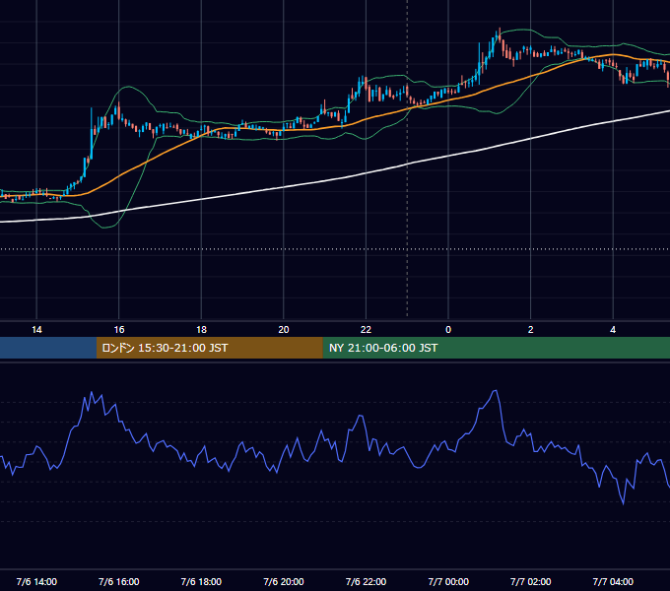Viewport: 670px width, 591px height.
Task: Click the 7/7 02:00 date label
Action: 531,581
